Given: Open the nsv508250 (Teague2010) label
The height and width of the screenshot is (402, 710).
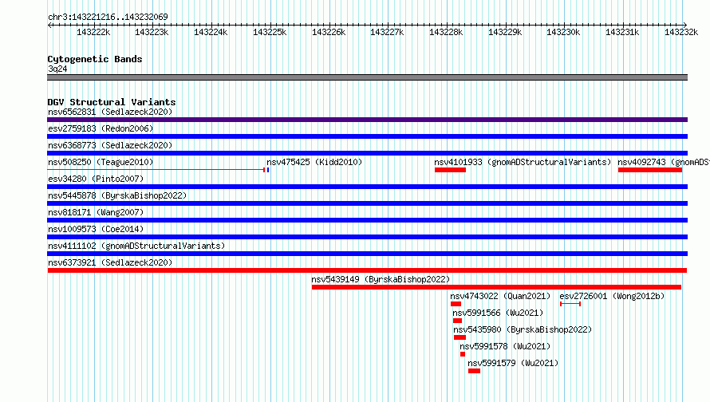Looking at the screenshot, I should pos(101,162).
